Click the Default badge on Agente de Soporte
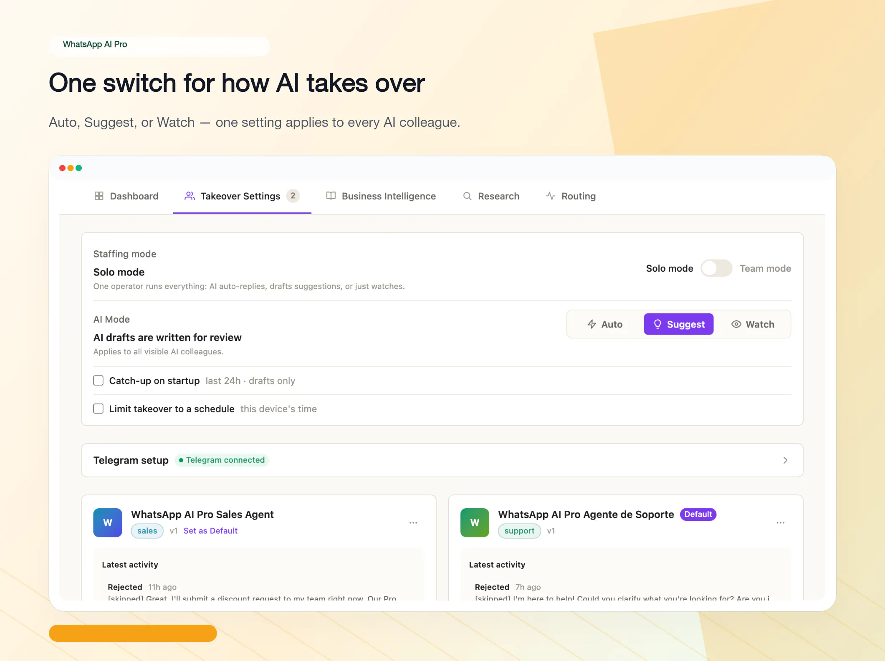Screen dimensions: 885x661 [x=698, y=514]
